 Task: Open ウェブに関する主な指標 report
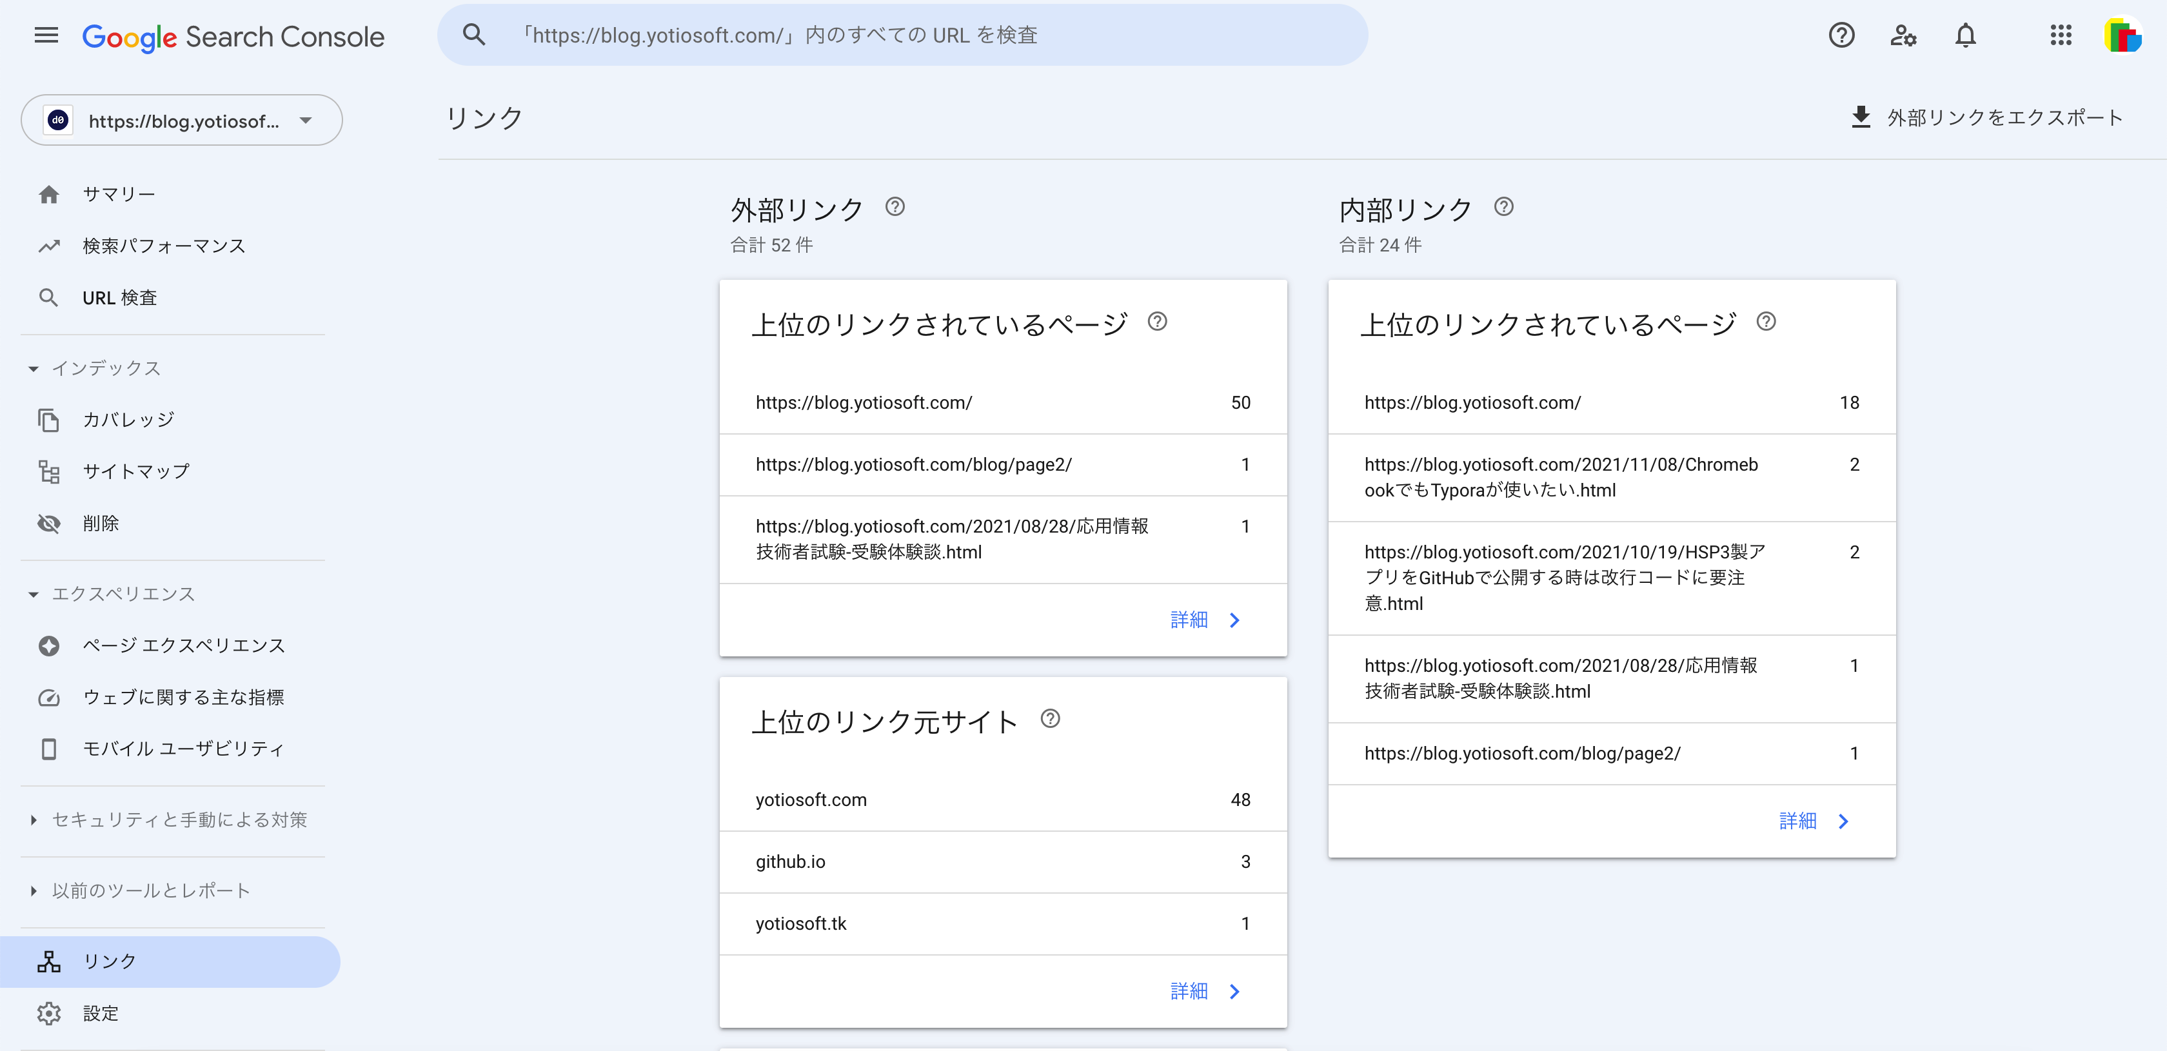(171, 697)
